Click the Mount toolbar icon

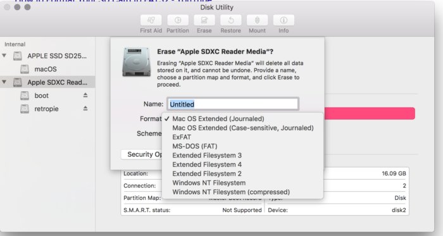(x=257, y=20)
